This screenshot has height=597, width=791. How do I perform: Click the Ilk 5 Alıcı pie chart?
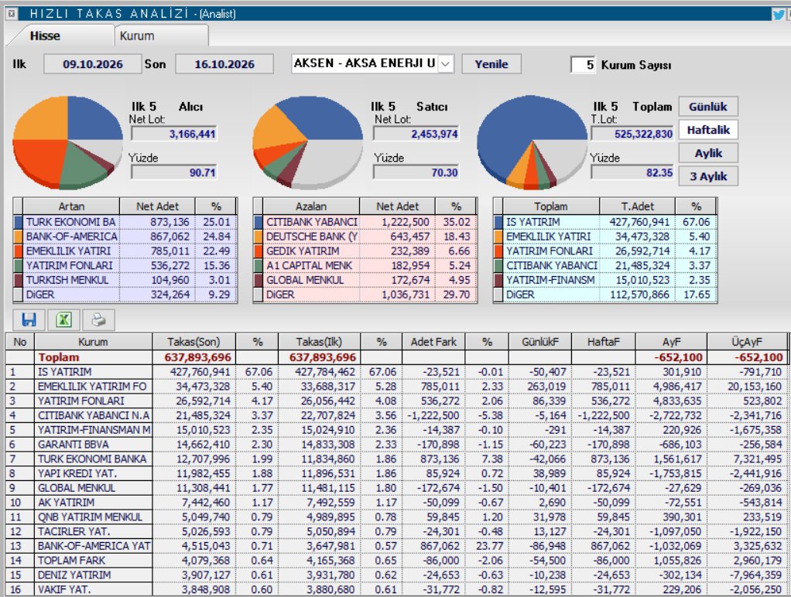click(x=67, y=142)
